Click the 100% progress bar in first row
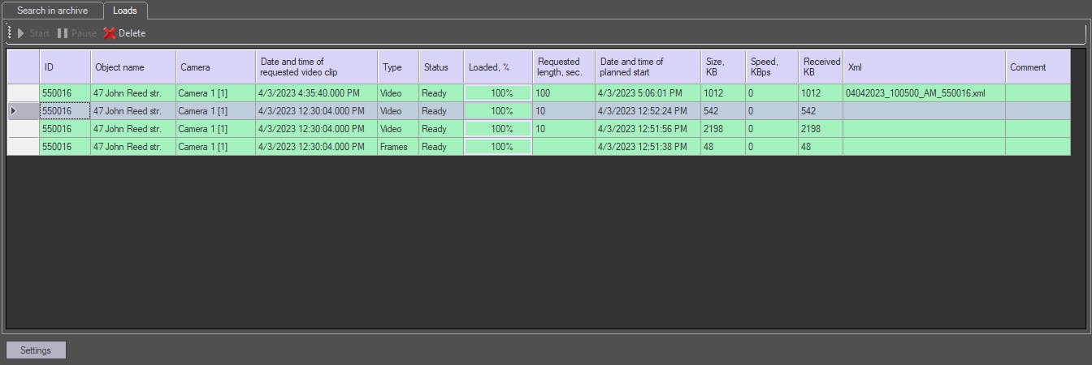The height and width of the screenshot is (365, 1092). [x=498, y=93]
